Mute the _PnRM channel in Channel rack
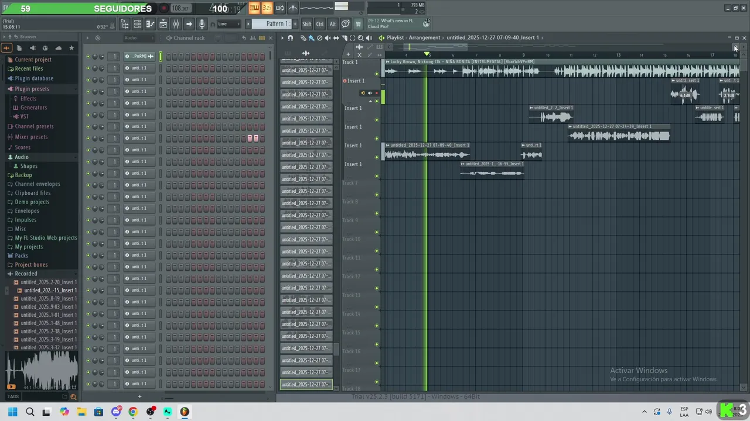This screenshot has height=421, width=750. (x=88, y=57)
